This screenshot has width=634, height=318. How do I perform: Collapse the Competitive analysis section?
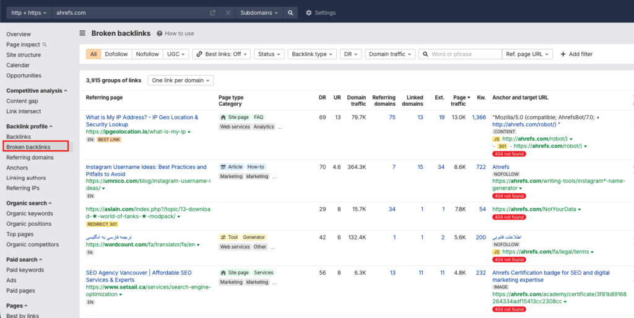[x=37, y=90]
